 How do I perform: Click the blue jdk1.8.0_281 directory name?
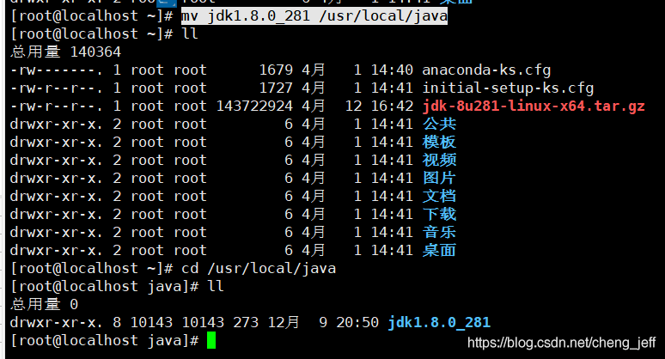439,323
